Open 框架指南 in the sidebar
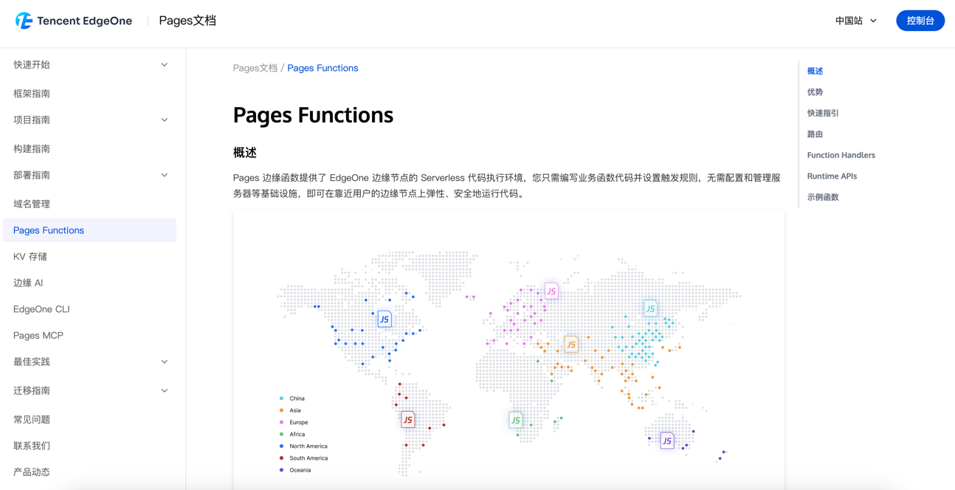The height and width of the screenshot is (490, 955). [32, 94]
